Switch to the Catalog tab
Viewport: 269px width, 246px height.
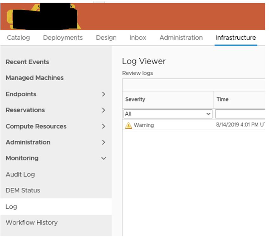(x=18, y=38)
